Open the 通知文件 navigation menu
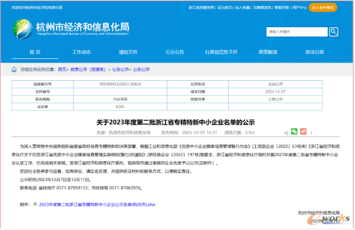Viewport: 355px width, 230px height. tap(128, 52)
